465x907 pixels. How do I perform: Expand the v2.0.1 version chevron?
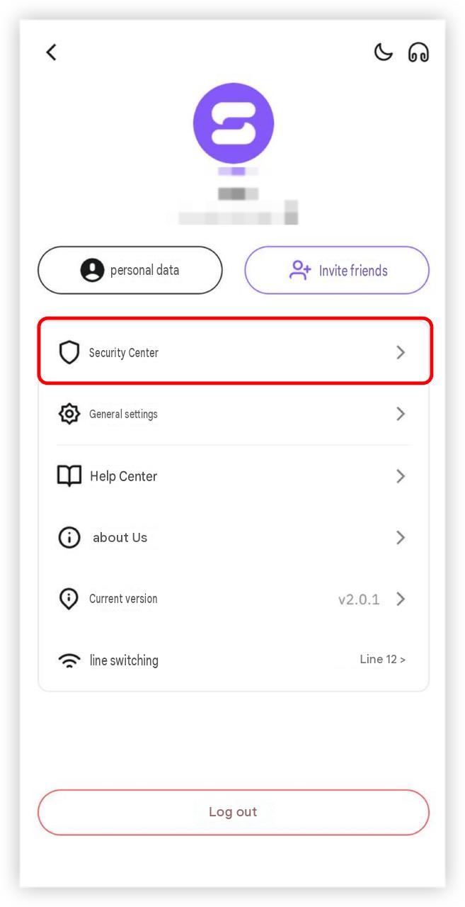(401, 599)
